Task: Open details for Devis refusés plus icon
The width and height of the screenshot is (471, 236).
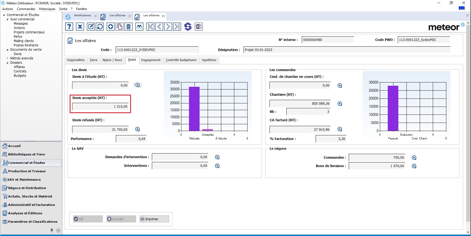Action: pos(137,129)
